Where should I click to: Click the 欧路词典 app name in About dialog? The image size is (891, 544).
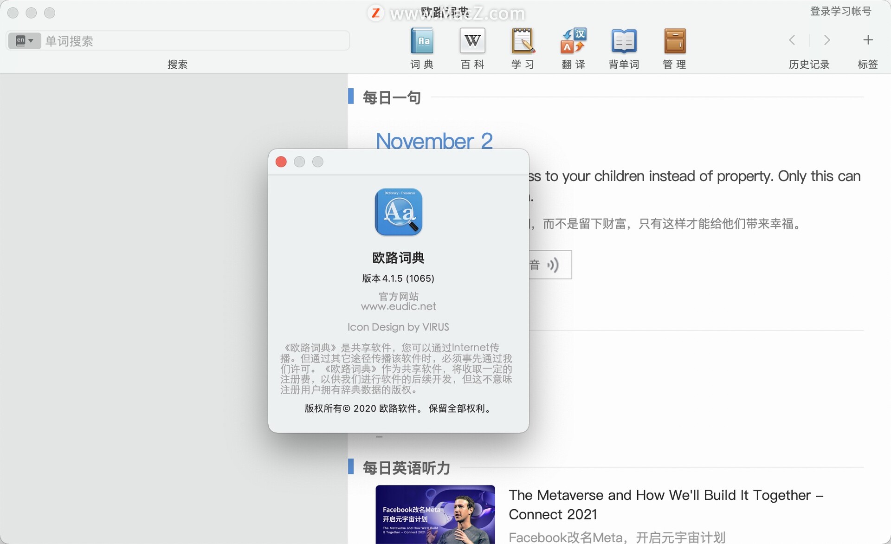398,258
